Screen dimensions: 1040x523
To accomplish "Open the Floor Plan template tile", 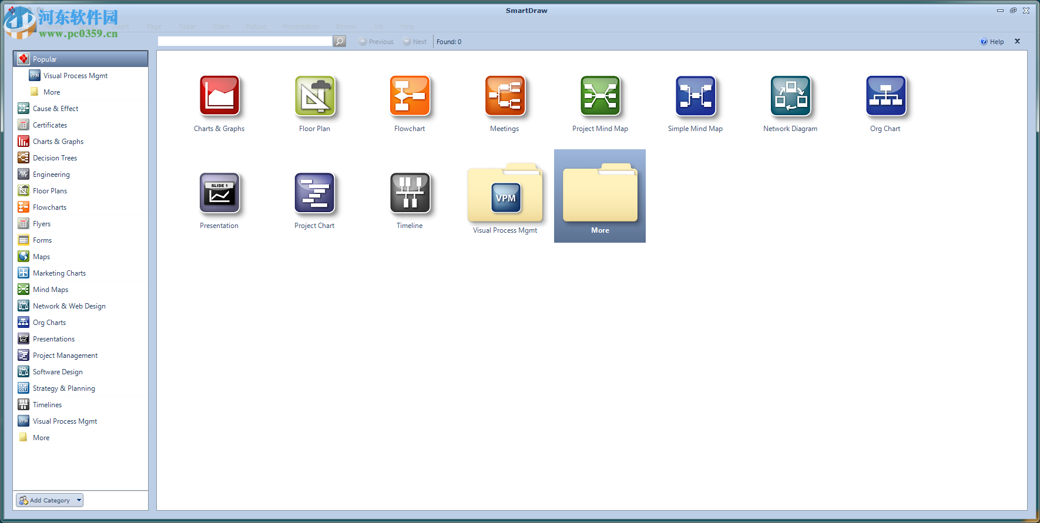I will [314, 103].
